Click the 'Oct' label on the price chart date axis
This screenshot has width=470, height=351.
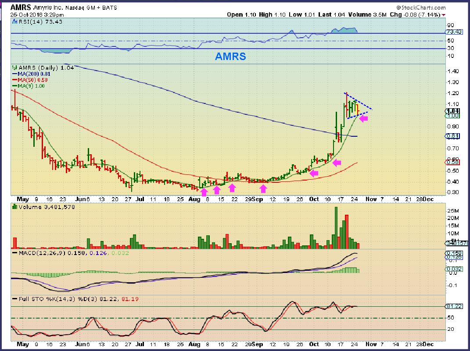pyautogui.click(x=314, y=199)
